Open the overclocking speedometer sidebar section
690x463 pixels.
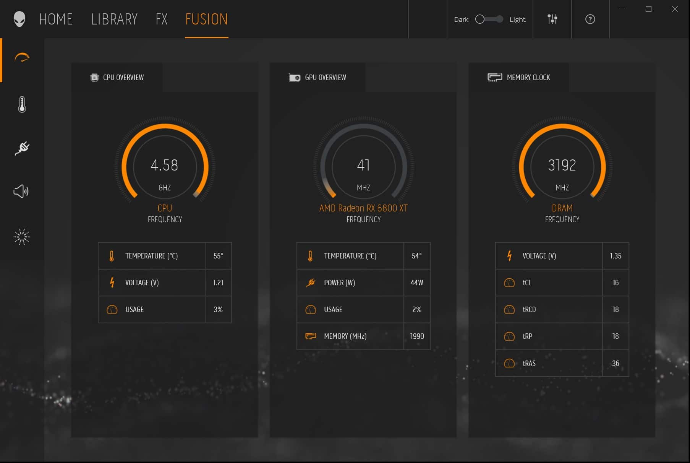tap(22, 58)
